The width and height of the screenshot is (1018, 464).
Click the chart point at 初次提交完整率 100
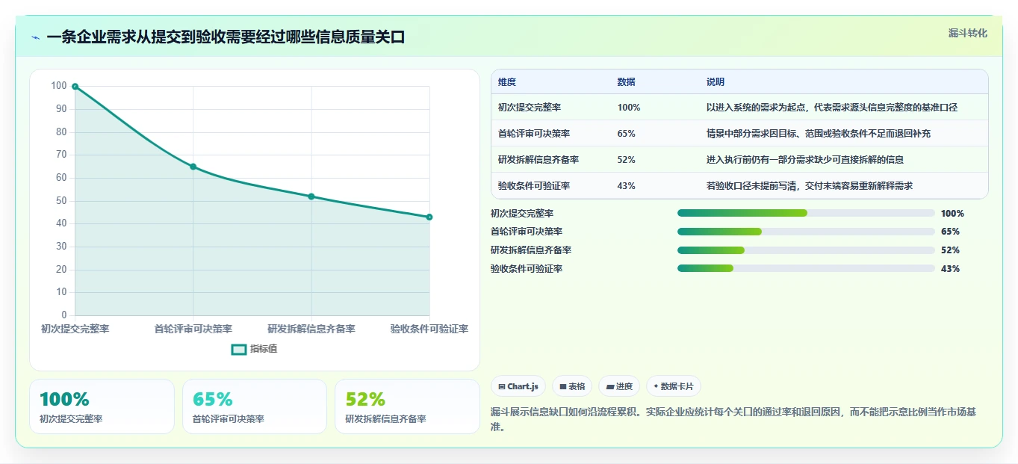tap(75, 87)
